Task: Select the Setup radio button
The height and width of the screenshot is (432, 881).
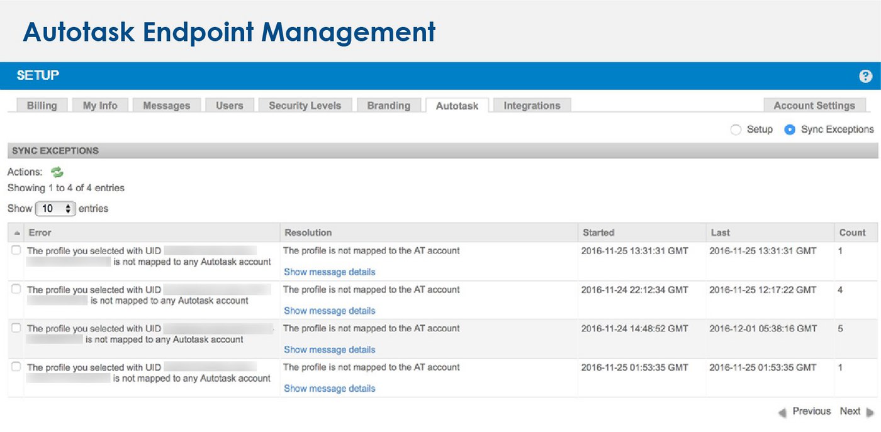Action: tap(736, 130)
